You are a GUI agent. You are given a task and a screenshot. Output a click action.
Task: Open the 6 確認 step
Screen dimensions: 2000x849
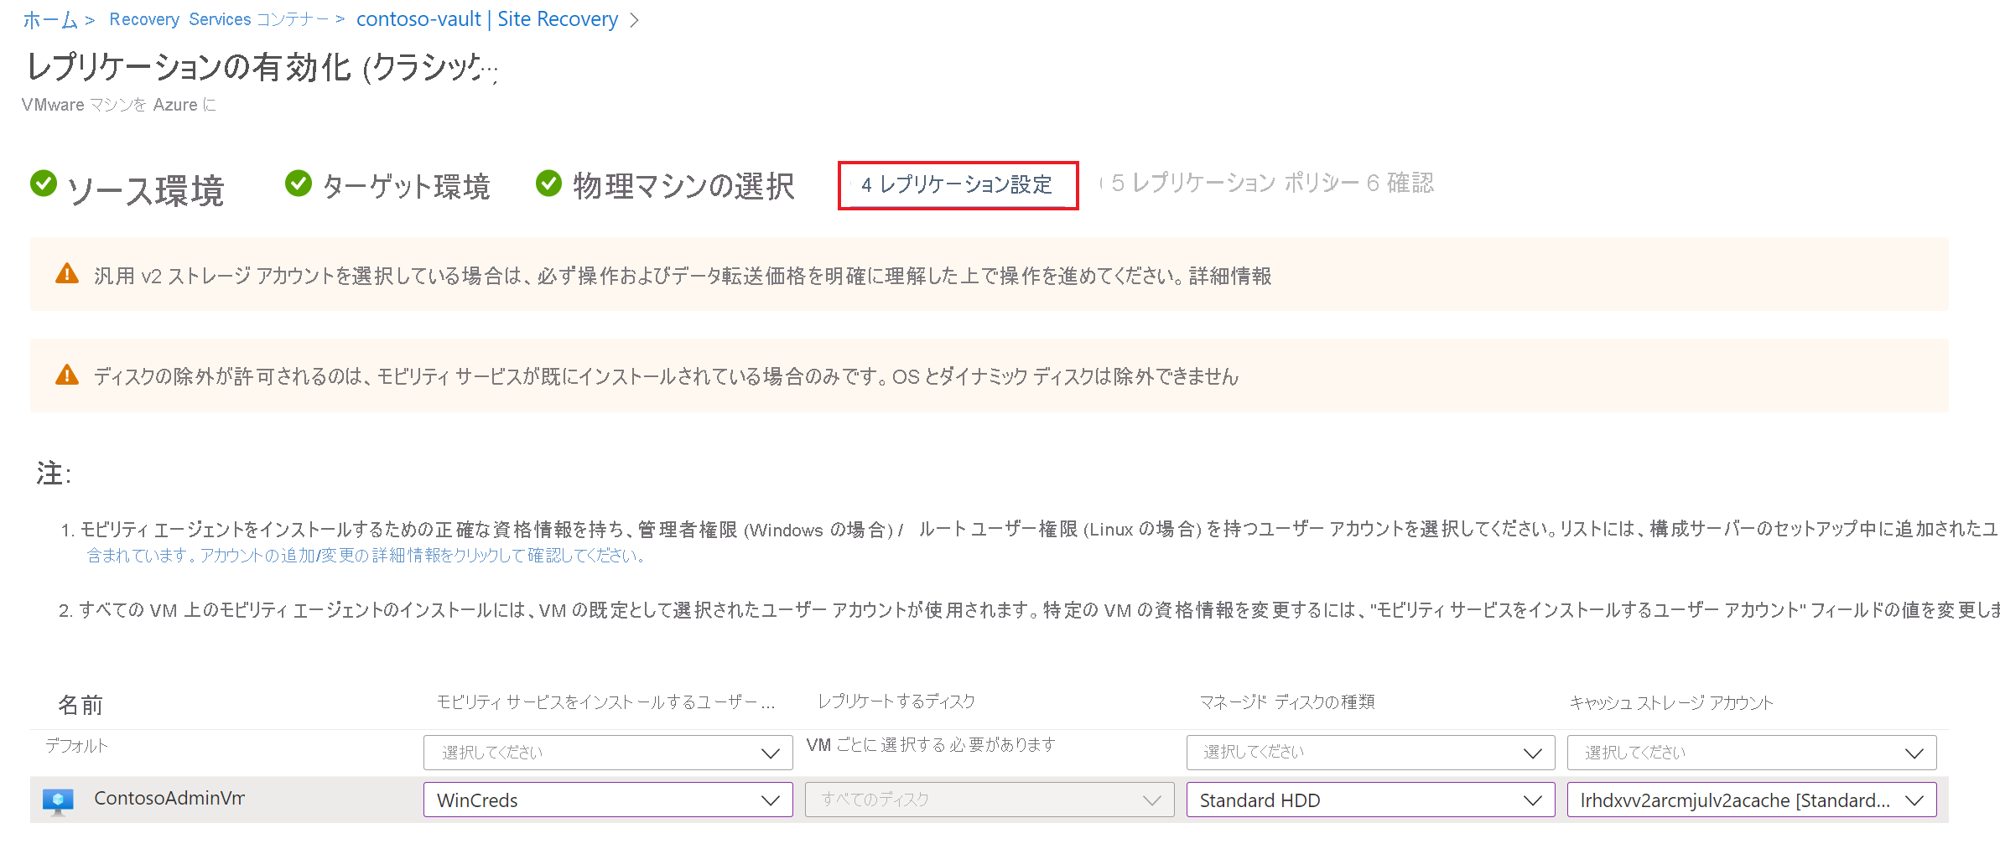1400,183
